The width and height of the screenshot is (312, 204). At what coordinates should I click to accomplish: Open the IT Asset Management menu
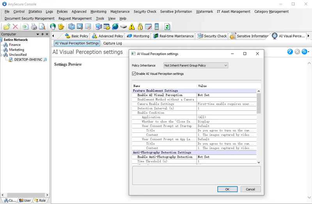point(234,12)
